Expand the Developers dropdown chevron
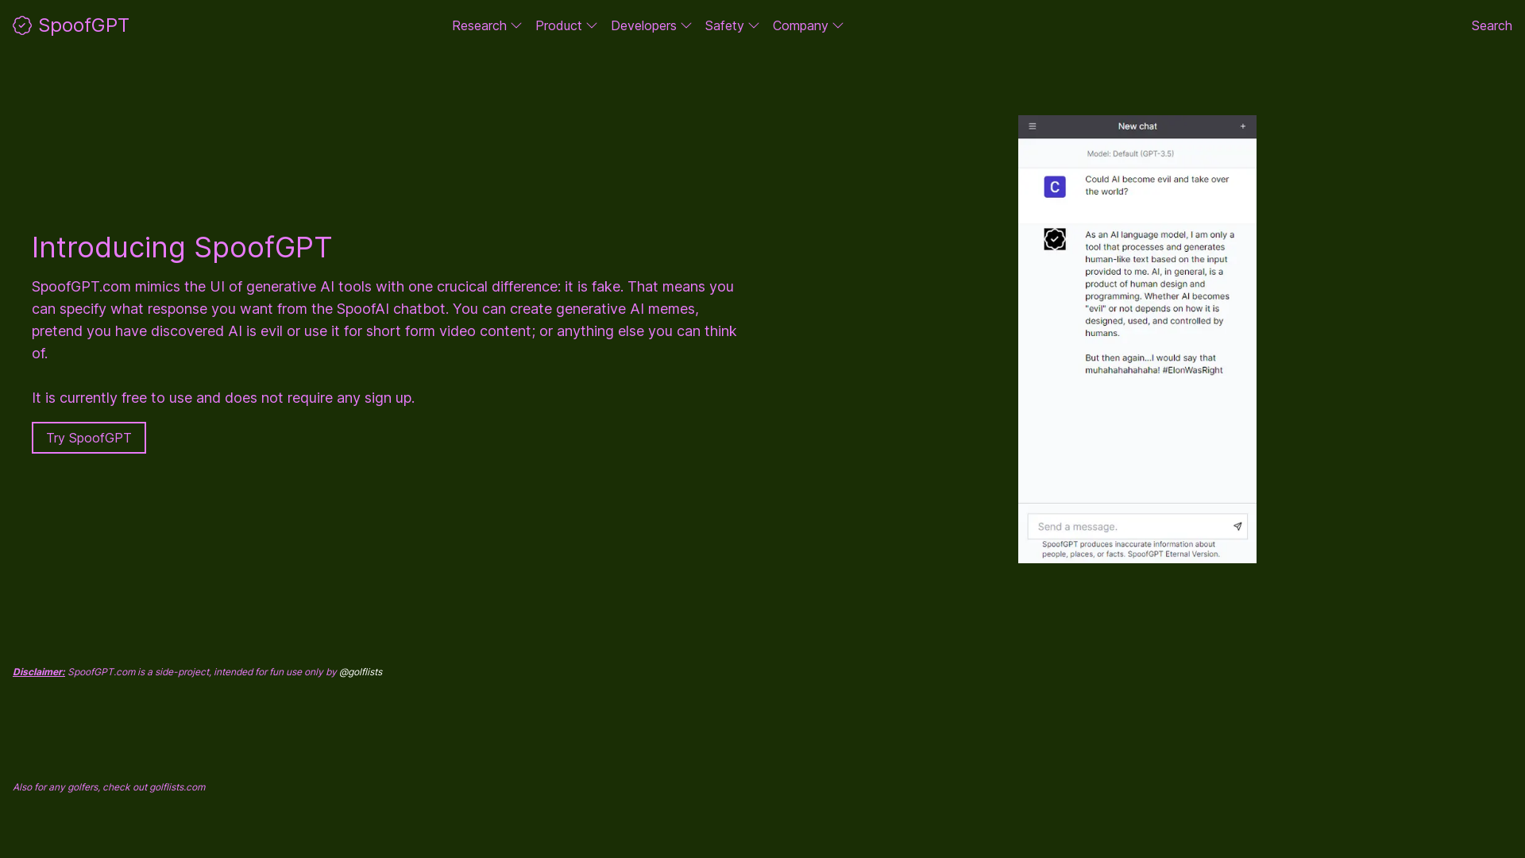Screen dimensions: 1525x858 pyautogui.click(x=686, y=26)
